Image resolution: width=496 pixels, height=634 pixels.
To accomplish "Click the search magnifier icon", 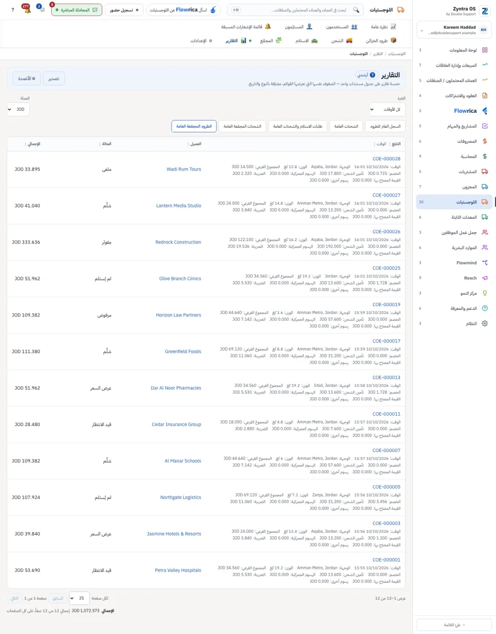I will (x=356, y=10).
